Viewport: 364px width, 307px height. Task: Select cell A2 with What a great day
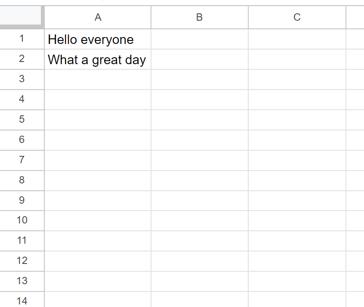(x=98, y=59)
